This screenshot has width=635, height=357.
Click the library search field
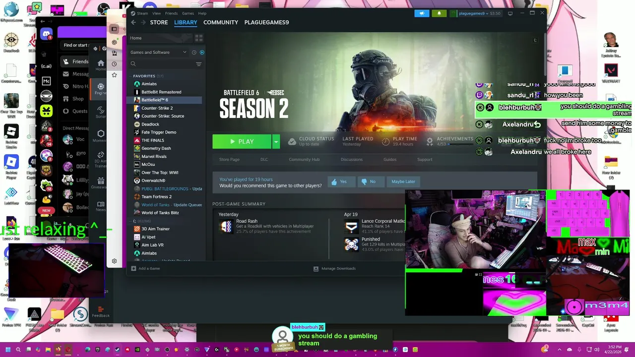point(165,64)
